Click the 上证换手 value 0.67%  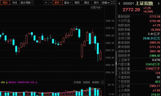pos(156,60)
